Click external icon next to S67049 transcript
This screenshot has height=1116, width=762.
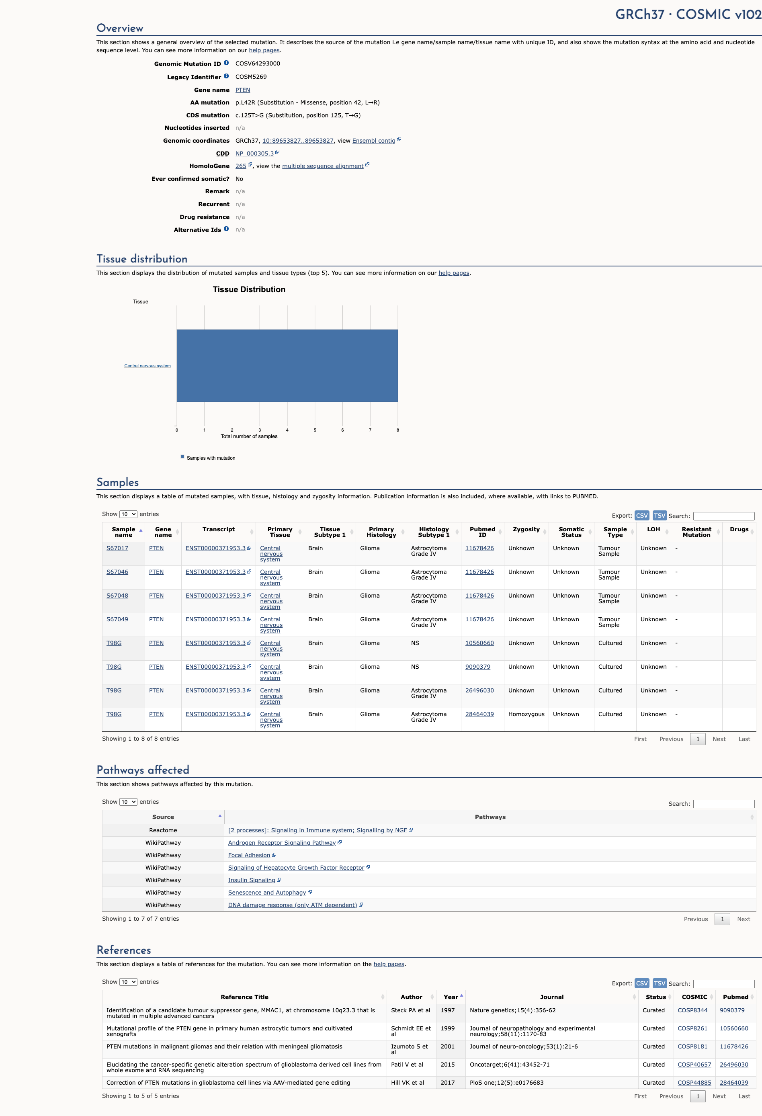[249, 619]
